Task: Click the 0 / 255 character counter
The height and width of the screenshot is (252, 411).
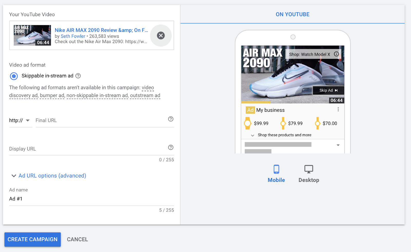Action: [x=166, y=160]
